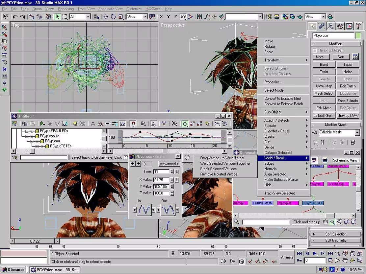Click the Zoom magnifier in Schematic View
This screenshot has width=366, height=274.
[332, 222]
